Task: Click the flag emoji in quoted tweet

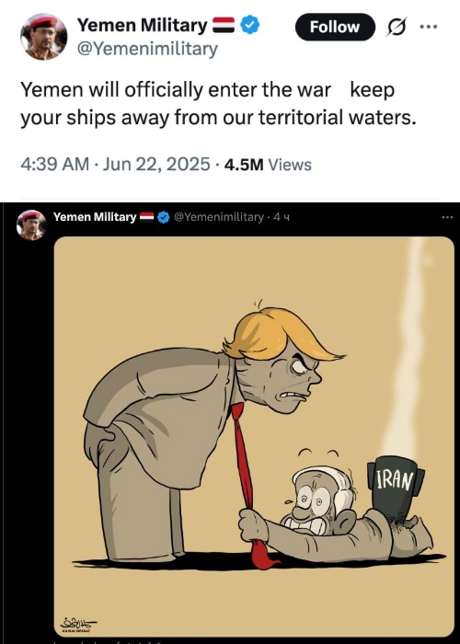Action: tap(146, 216)
